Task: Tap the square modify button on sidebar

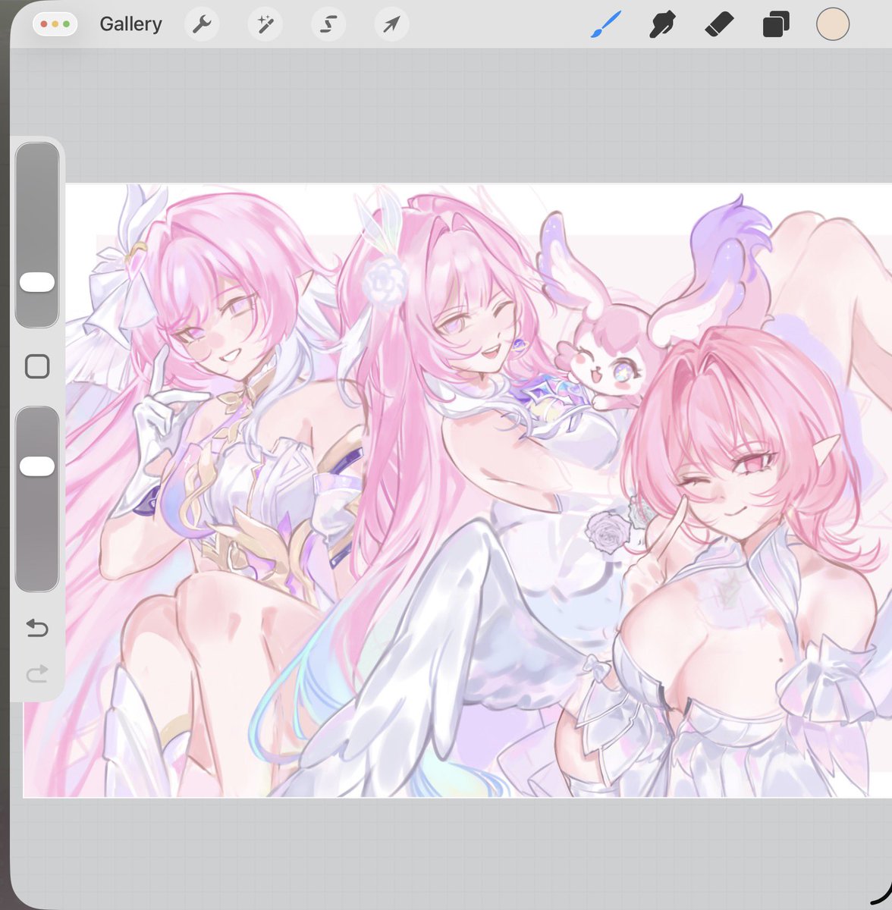Action: 37,367
